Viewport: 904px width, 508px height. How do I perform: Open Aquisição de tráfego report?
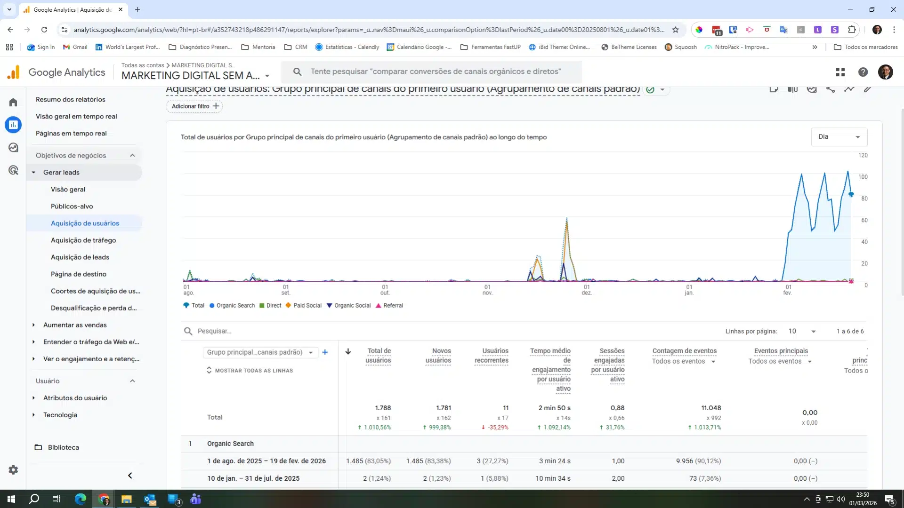(83, 240)
